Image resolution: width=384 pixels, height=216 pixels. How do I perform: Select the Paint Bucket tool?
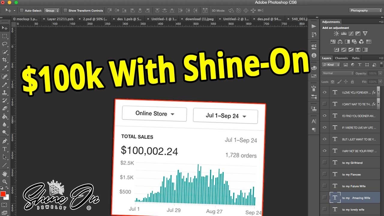(4, 116)
